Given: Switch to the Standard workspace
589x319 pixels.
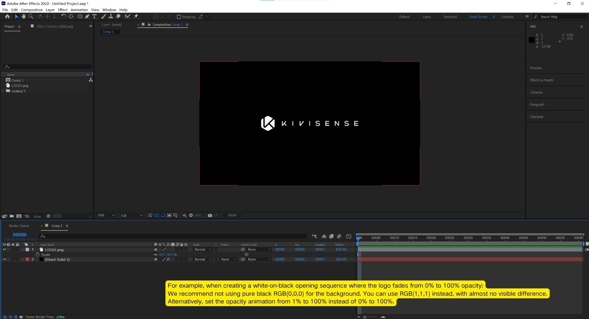Looking at the screenshot, I should point(450,17).
